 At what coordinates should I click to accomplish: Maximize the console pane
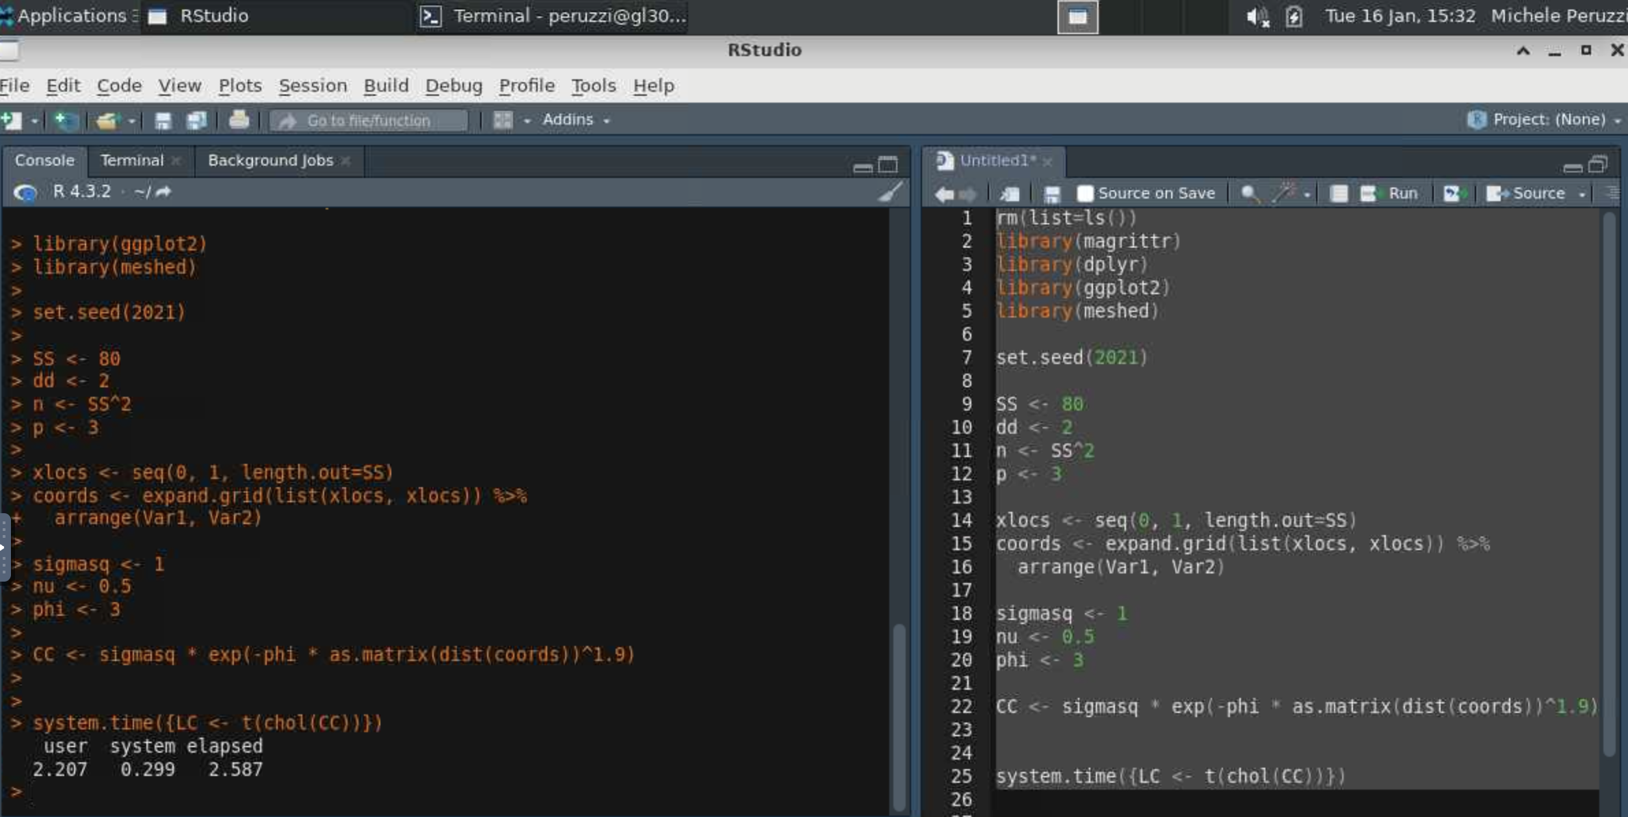(x=888, y=164)
